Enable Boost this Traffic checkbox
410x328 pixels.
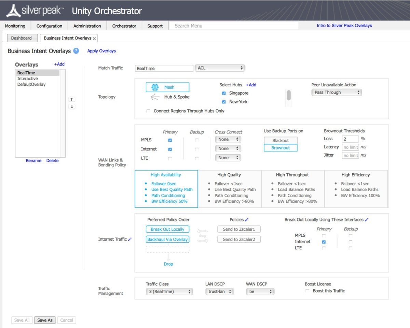point(307,291)
